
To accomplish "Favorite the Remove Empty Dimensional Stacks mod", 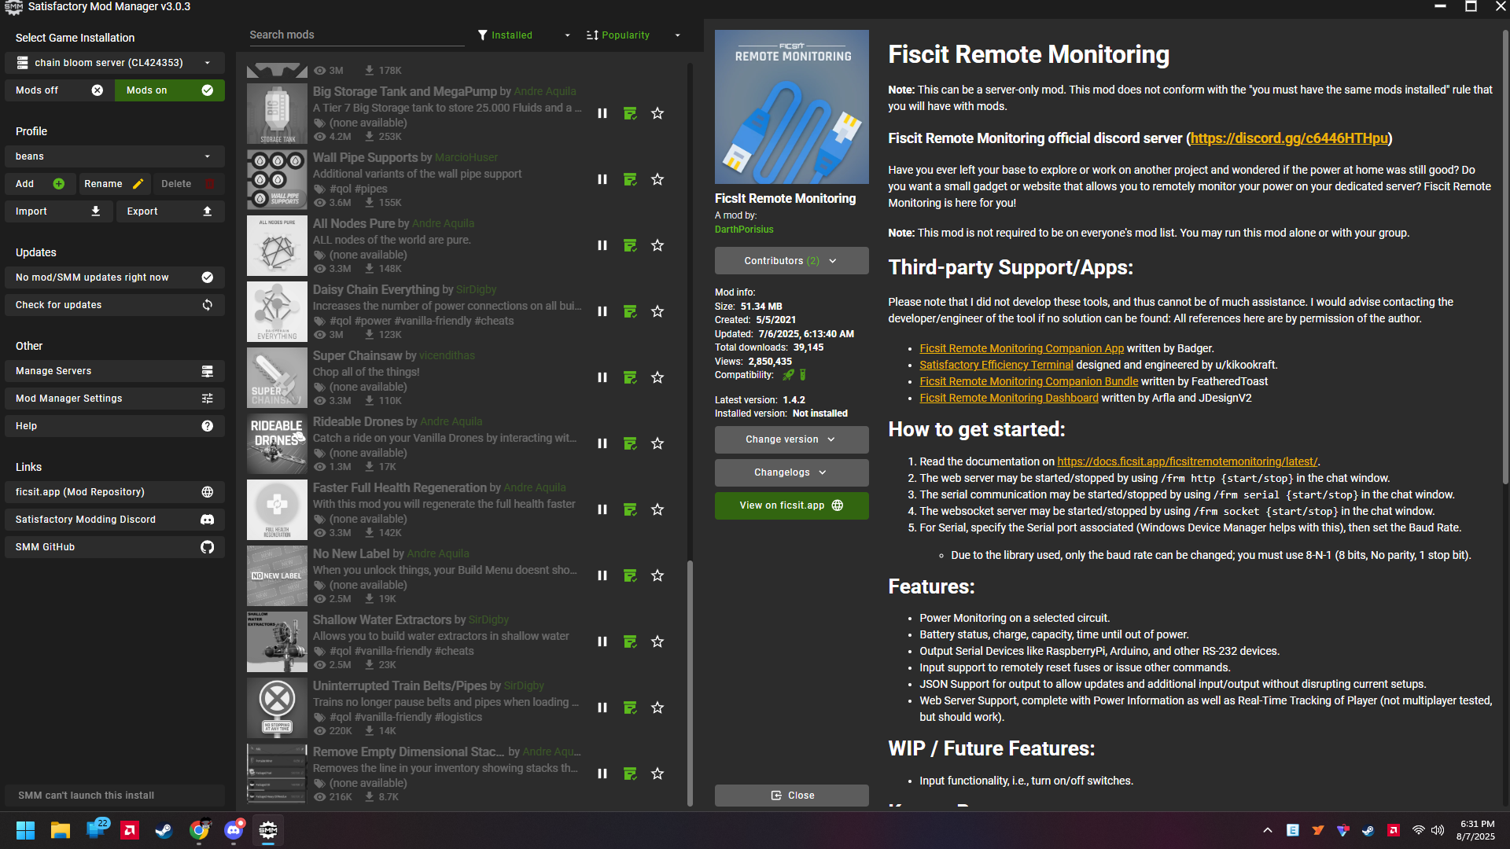I will coord(657,774).
